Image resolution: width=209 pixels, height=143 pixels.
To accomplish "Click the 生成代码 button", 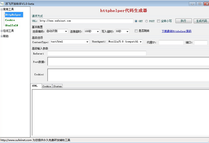I will tap(202, 21).
